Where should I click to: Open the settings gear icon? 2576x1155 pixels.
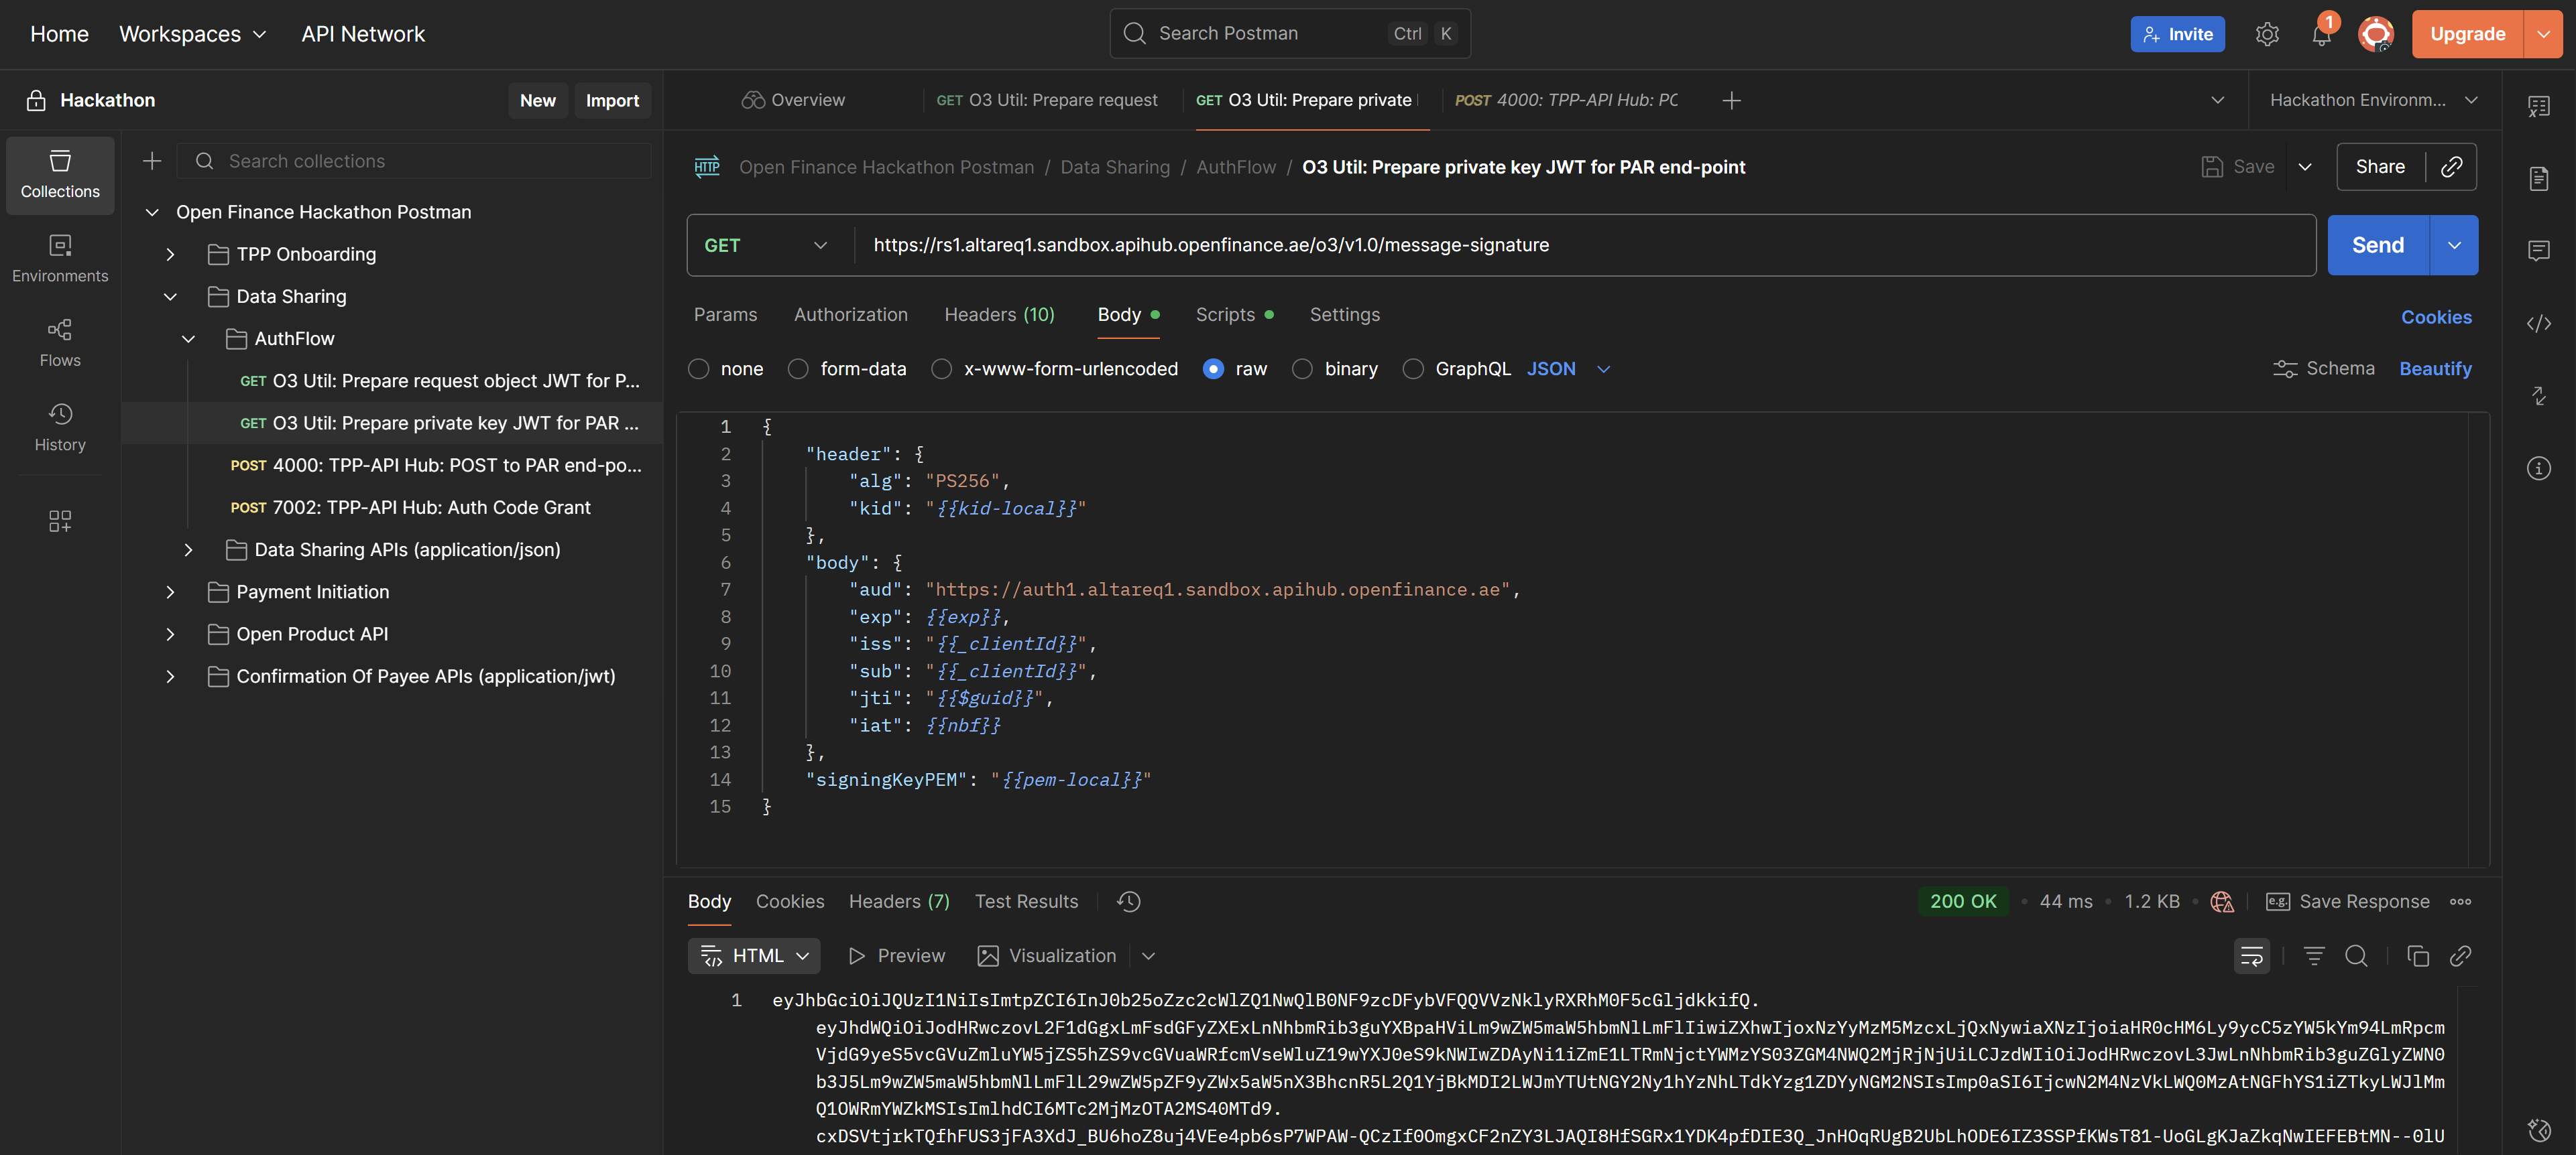pyautogui.click(x=2267, y=35)
